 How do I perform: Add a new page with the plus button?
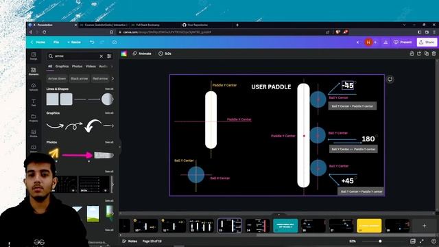point(424,226)
